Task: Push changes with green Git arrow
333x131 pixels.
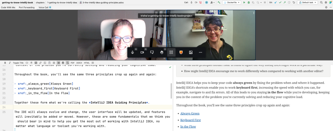Action: point(285,3)
